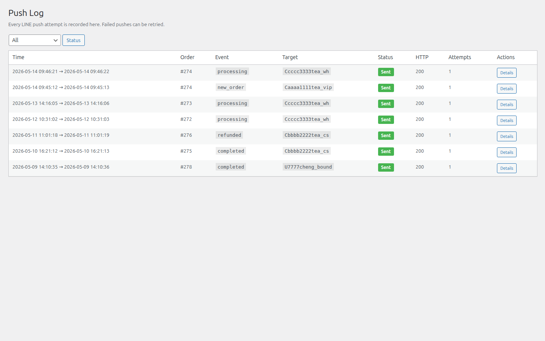Select the Event column header
The height and width of the screenshot is (341, 545).
tap(222, 57)
